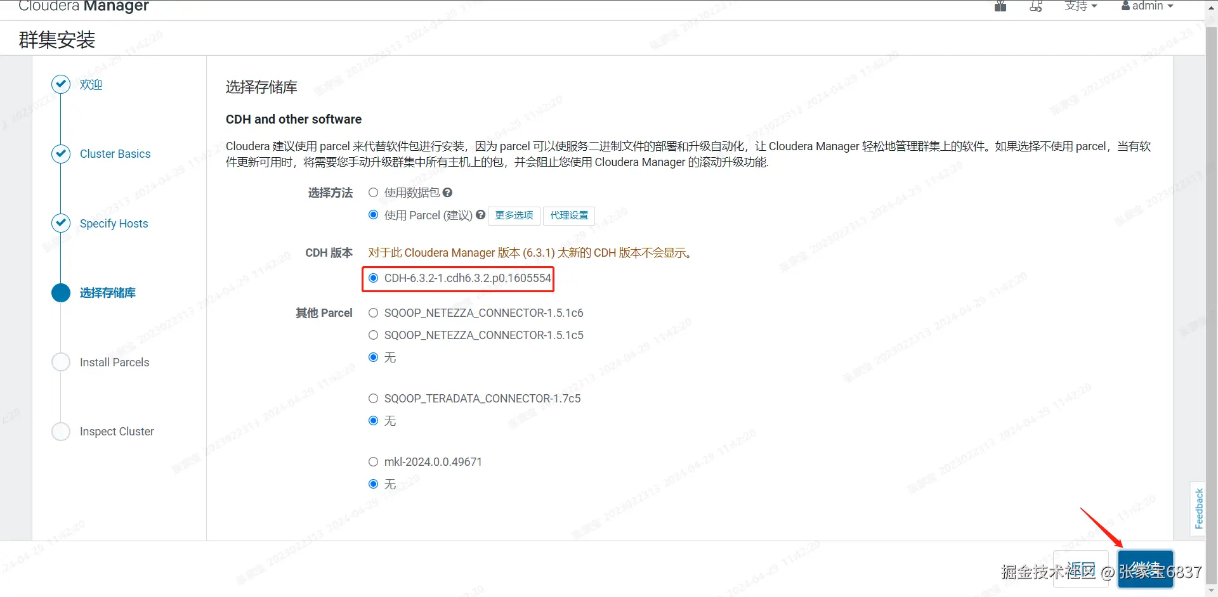1218x597 pixels.
Task: Select the 使用 Parcel (建议) radio option
Action: 373,215
